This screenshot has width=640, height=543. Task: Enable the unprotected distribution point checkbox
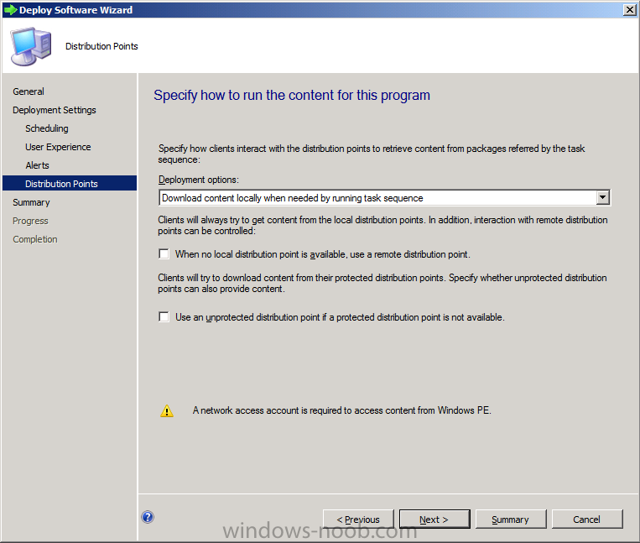[x=164, y=316]
